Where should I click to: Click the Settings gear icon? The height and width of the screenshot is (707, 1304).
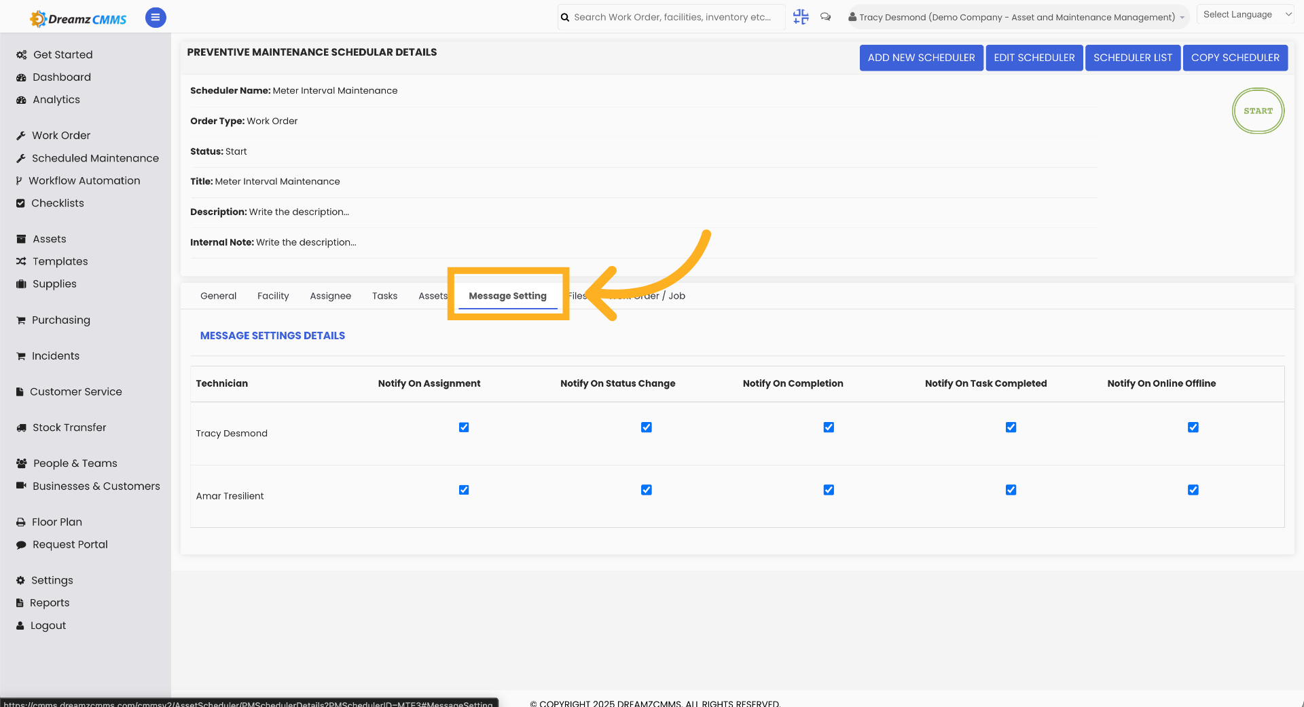tap(20, 580)
